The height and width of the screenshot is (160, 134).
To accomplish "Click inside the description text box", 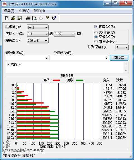I will (x=65, y=68).
